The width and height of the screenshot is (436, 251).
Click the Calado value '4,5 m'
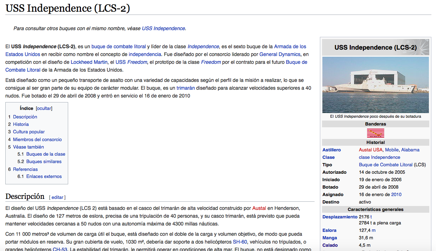pyautogui.click(x=365, y=245)
